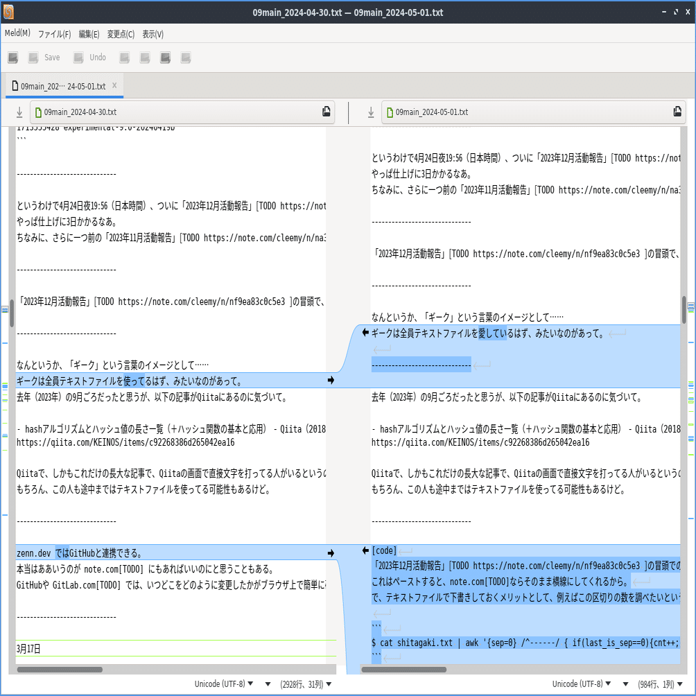Click right pane line もちろん、この人も途中までは
Viewport: 696px width, 696px height.
(x=499, y=489)
